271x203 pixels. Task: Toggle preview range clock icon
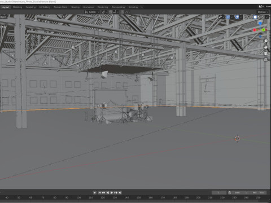coord(230,193)
